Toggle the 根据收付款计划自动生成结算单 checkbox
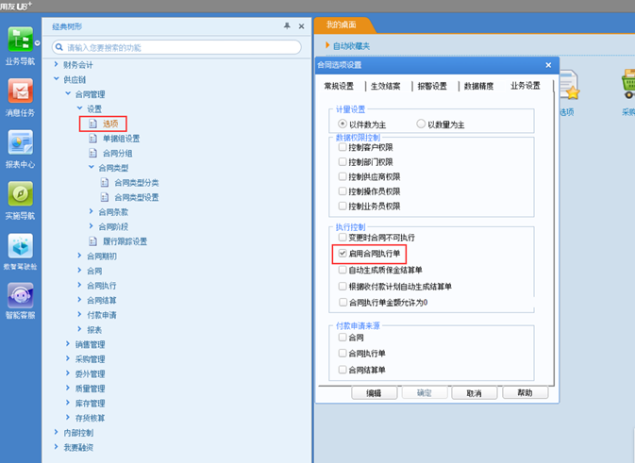 pyautogui.click(x=343, y=286)
